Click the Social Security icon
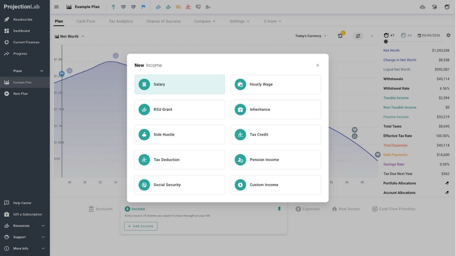The image size is (456, 256). click(144, 185)
